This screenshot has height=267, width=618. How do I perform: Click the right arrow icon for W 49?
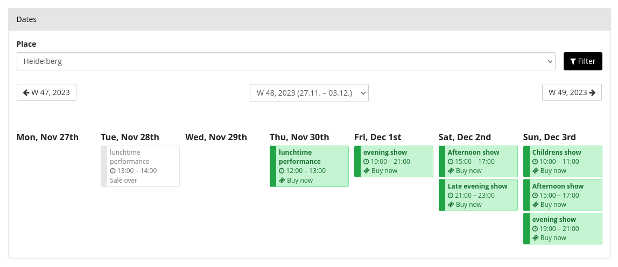pos(592,92)
